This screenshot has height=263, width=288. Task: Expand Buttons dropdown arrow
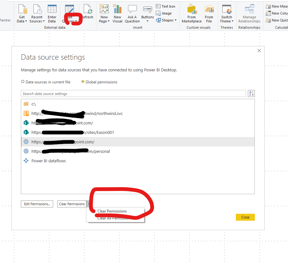click(x=148, y=21)
